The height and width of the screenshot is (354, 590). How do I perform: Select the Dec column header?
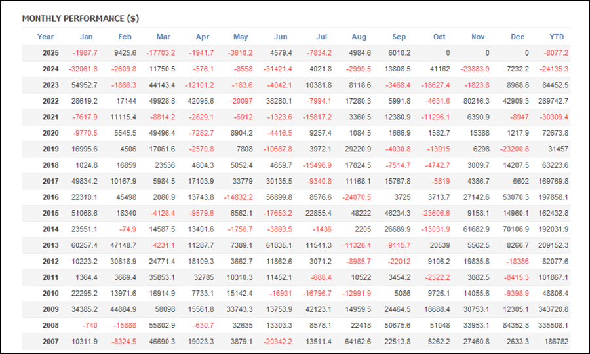(517, 37)
